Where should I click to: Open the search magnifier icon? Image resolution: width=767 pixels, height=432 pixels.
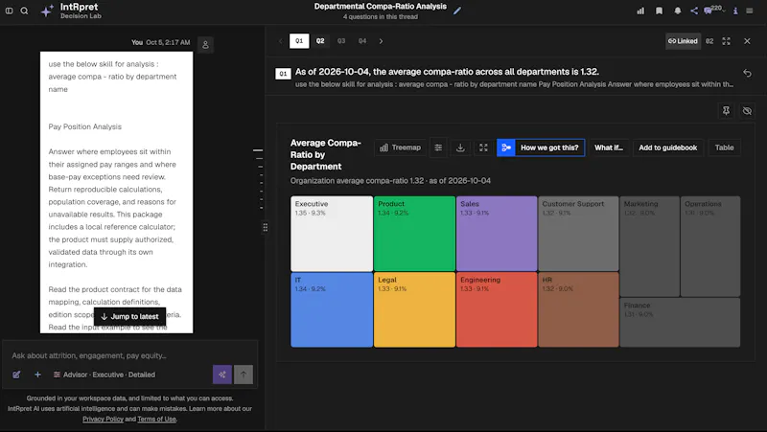24,11
